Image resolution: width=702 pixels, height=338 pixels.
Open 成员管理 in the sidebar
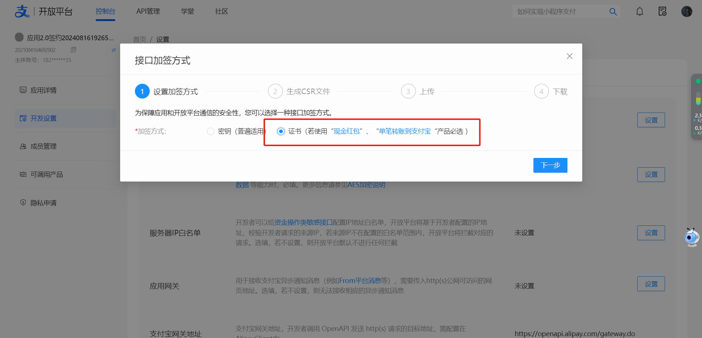coord(43,146)
